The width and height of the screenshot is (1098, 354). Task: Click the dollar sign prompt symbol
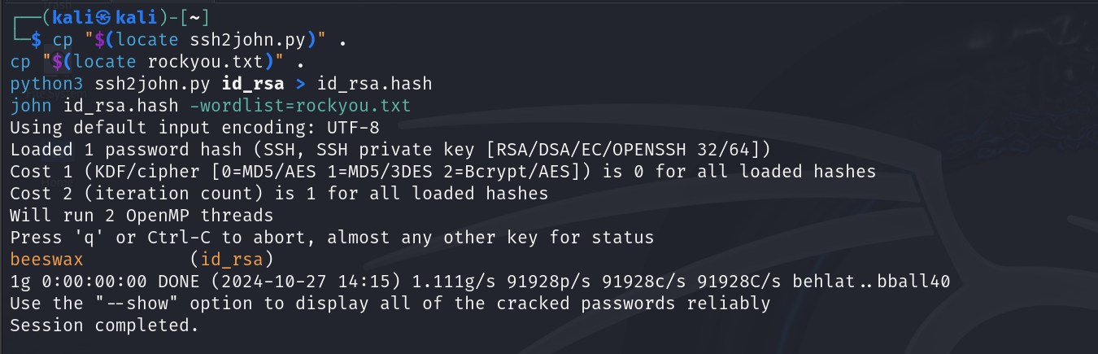pyautogui.click(x=35, y=39)
